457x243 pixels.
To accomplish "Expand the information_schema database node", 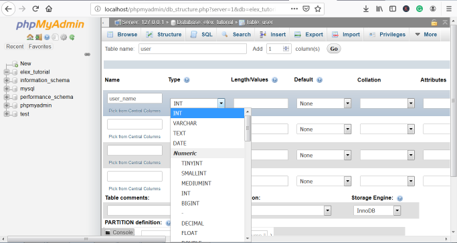I will coord(7,80).
